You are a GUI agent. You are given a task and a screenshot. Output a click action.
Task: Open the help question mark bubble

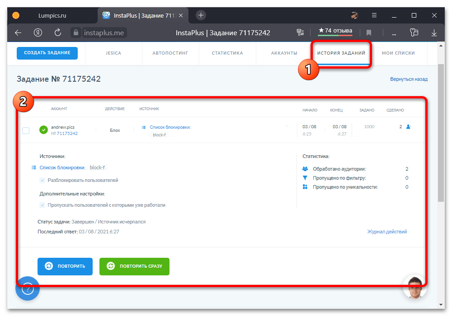28,288
